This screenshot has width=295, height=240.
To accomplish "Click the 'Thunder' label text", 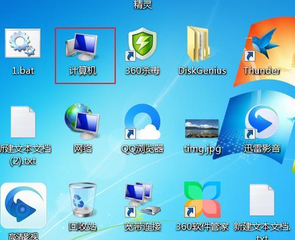I will (262, 71).
